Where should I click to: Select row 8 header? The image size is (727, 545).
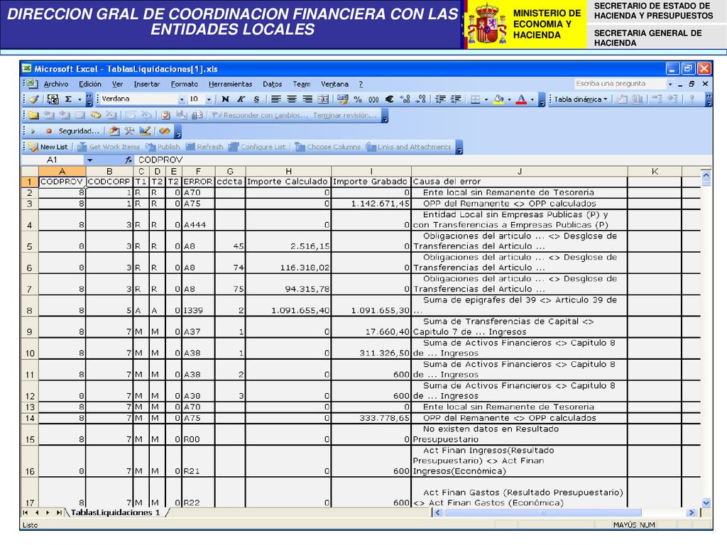pos(30,306)
